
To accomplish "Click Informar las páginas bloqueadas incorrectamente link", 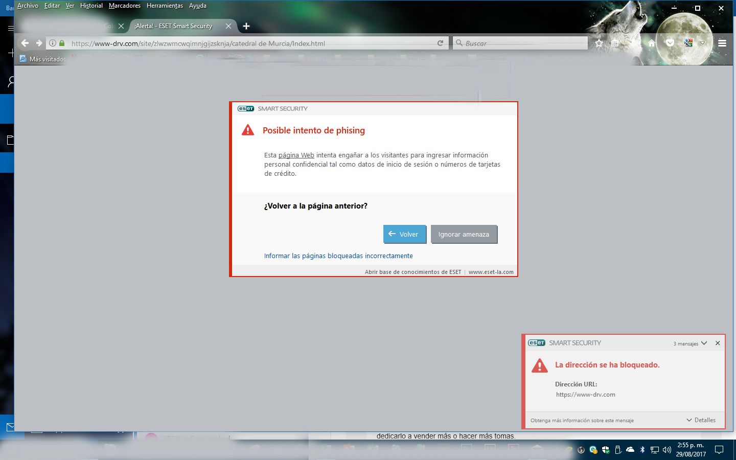I will tap(338, 256).
